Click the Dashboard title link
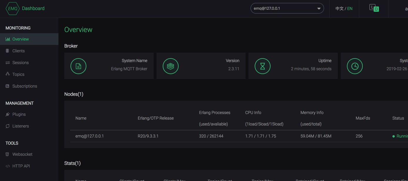The width and height of the screenshot is (408, 181). 33,8
